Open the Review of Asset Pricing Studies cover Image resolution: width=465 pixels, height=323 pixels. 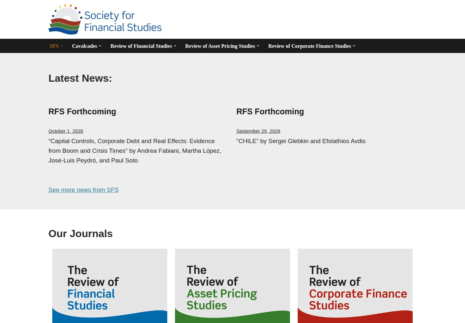(232, 286)
